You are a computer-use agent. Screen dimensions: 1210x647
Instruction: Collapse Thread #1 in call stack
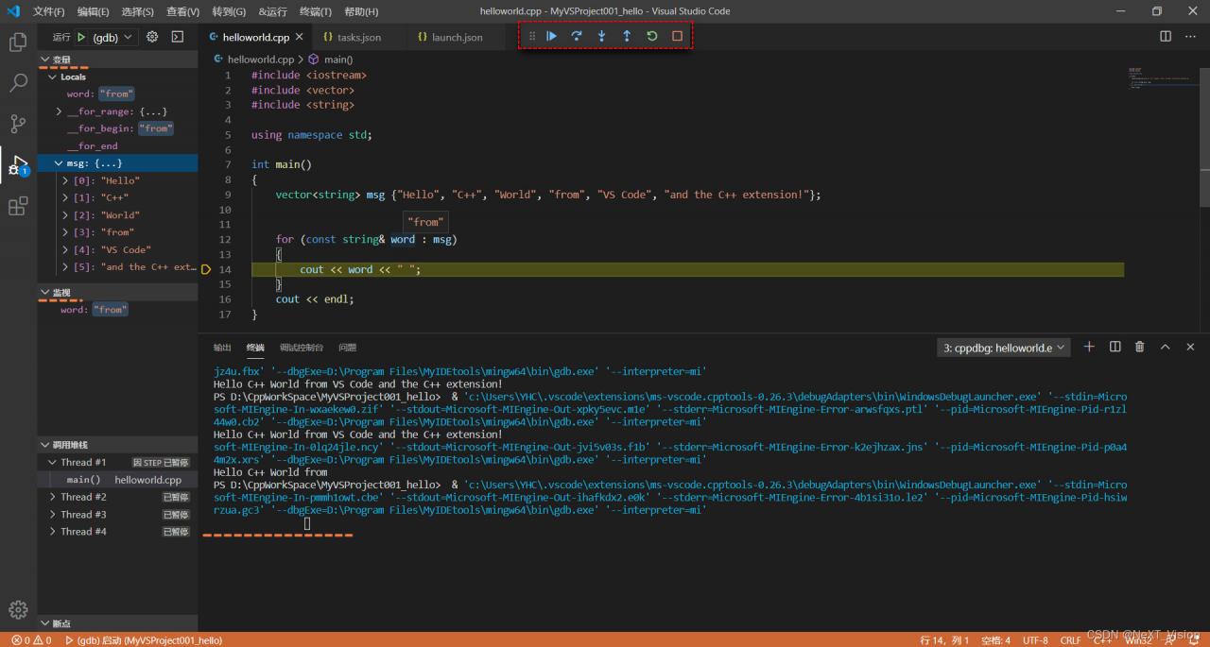coord(54,462)
